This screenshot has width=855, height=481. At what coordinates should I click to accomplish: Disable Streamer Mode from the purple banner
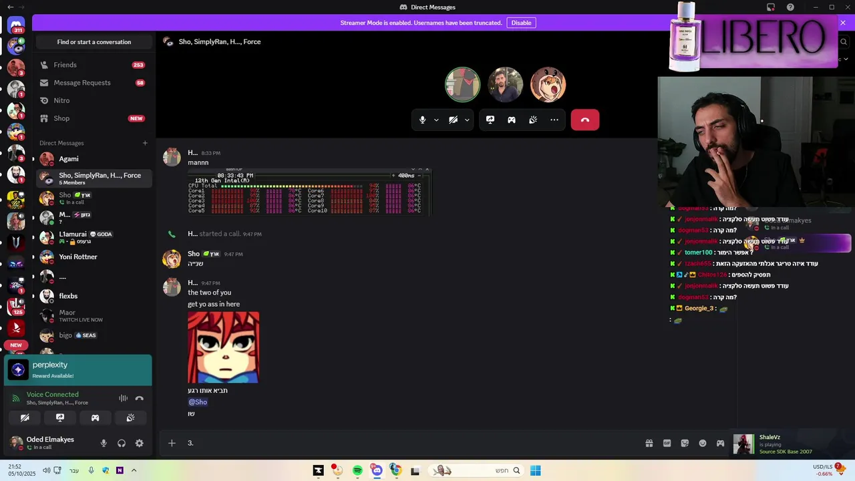521,23
